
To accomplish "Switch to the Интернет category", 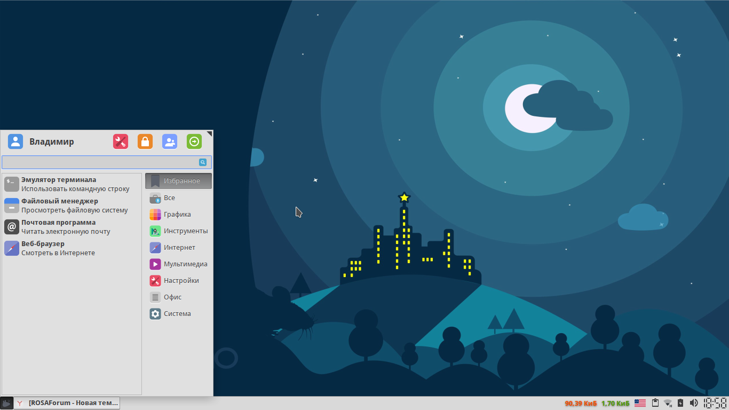I will [178, 248].
